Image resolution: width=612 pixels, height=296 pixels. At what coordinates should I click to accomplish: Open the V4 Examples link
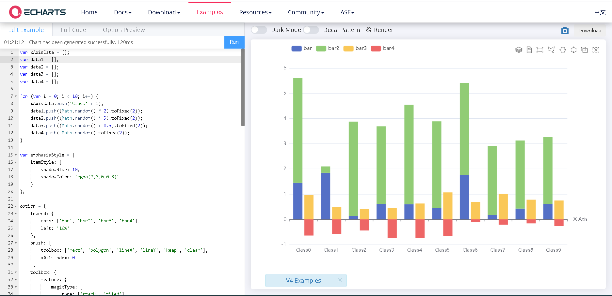point(303,280)
